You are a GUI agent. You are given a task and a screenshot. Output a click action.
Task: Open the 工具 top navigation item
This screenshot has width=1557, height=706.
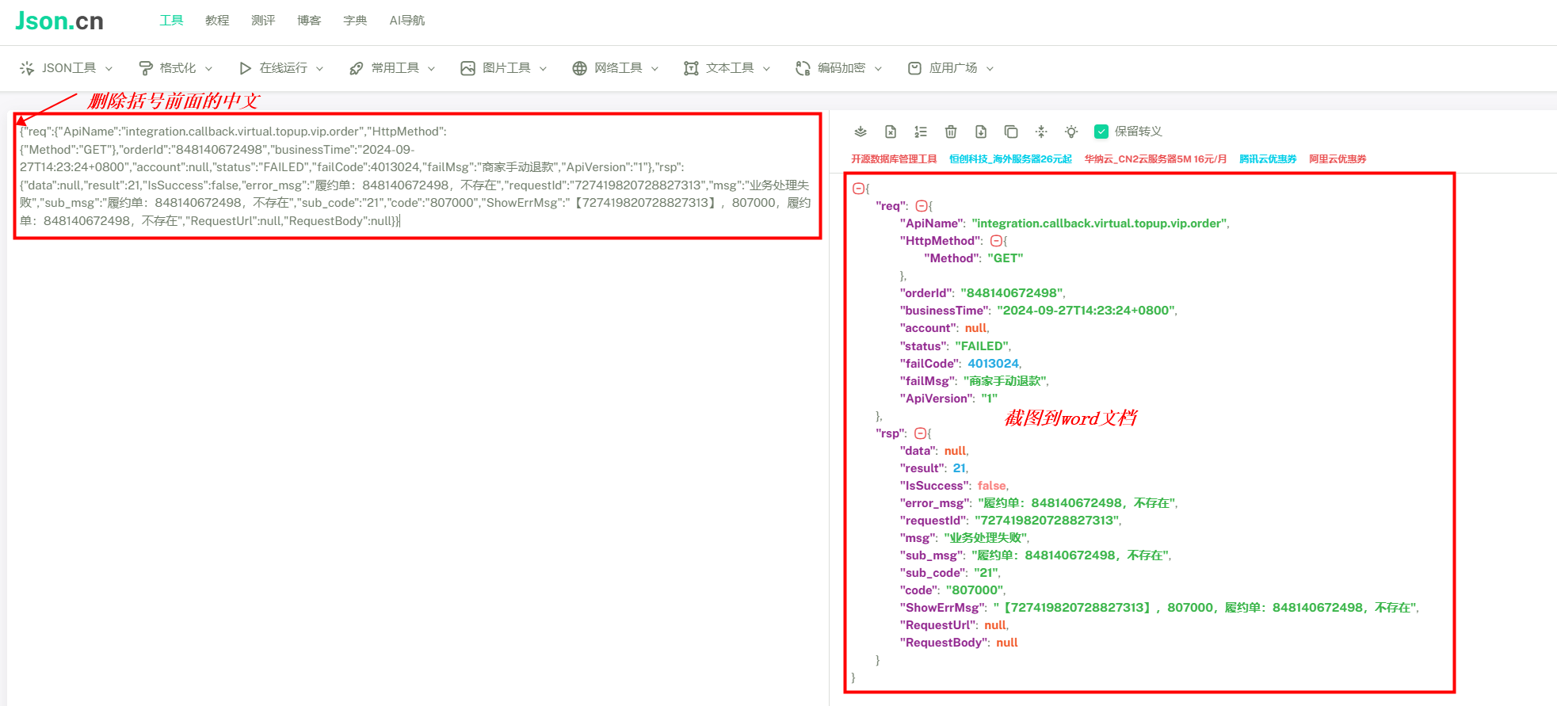pyautogui.click(x=171, y=21)
